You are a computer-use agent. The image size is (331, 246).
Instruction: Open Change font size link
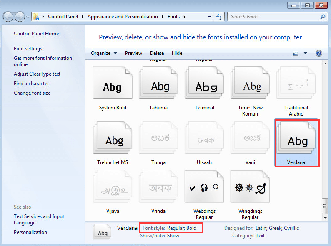coord(32,93)
